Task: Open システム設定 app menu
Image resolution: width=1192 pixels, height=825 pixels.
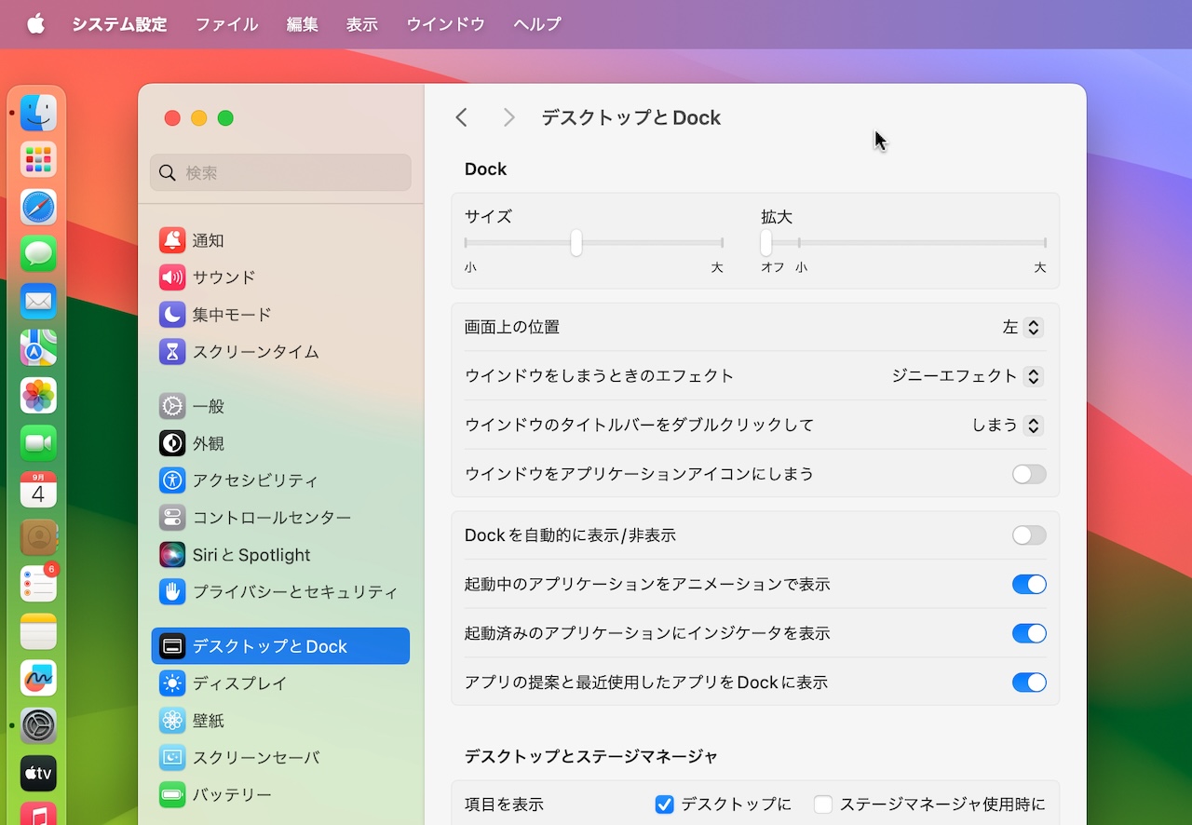Action: [x=119, y=24]
